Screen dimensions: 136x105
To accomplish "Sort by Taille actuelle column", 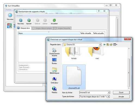I will point(98,33).
